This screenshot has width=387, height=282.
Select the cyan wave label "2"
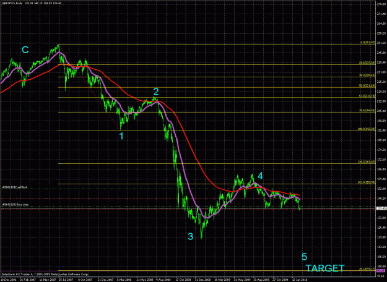[x=156, y=92]
